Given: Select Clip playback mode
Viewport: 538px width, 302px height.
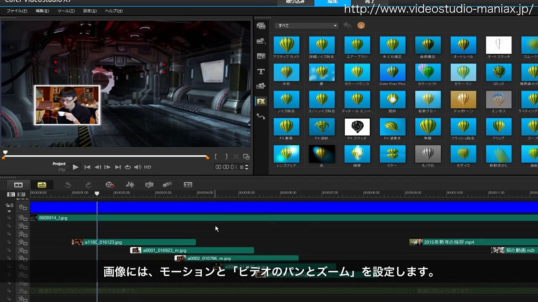Looking at the screenshot, I should coord(62,169).
